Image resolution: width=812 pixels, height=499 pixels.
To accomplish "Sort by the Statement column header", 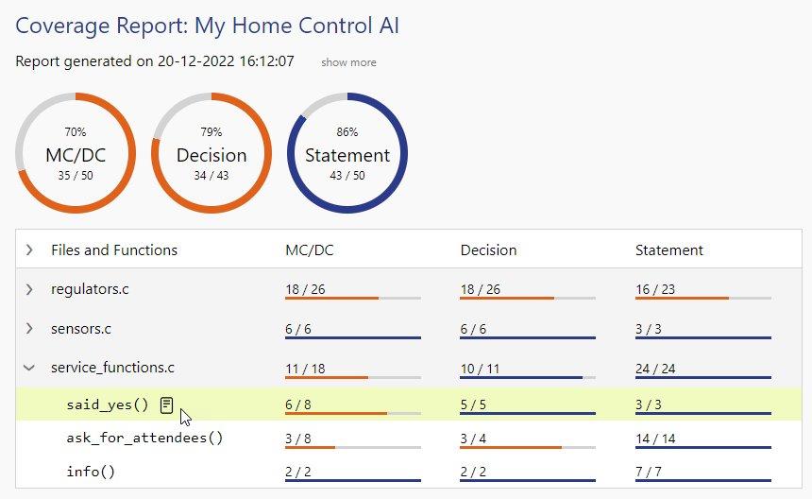I will [668, 250].
